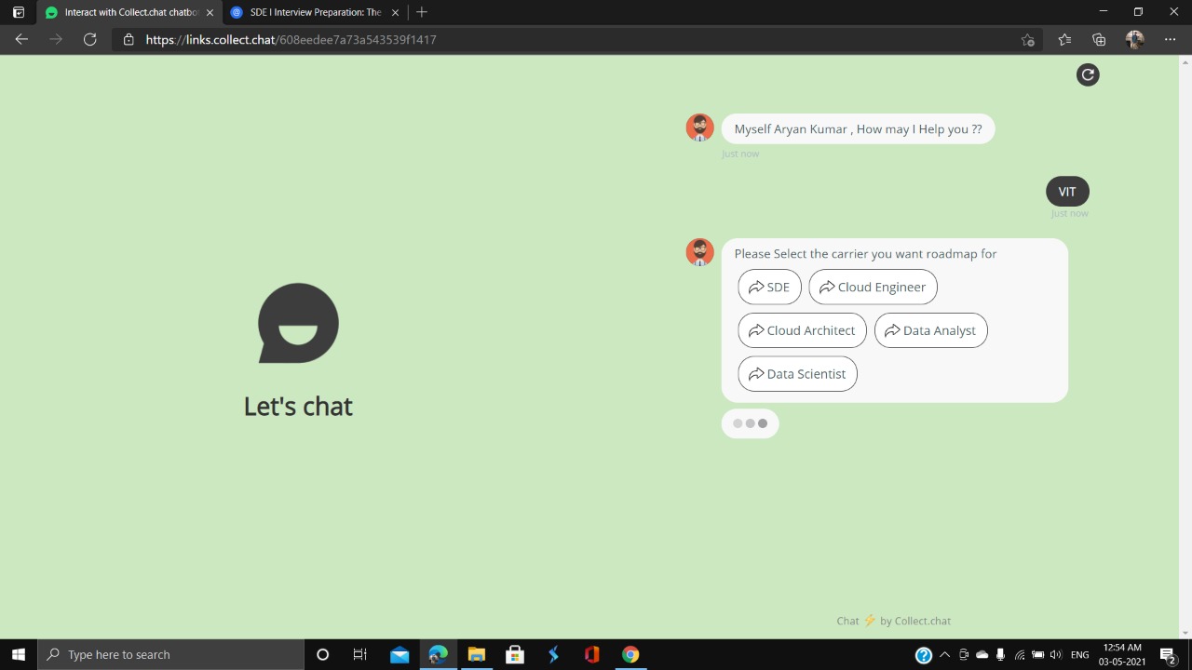The width and height of the screenshot is (1192, 670).
Task: Open the Collect.chat branding link
Action: 894,621
